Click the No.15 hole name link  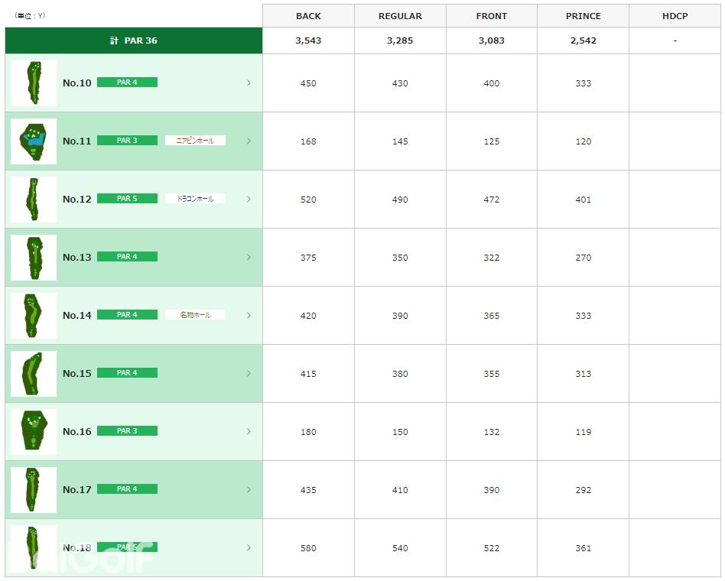pos(76,373)
